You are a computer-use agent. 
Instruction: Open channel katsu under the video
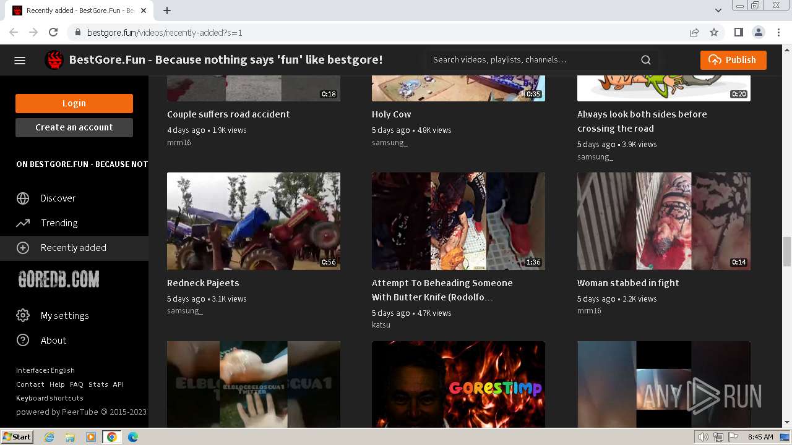tap(381, 325)
